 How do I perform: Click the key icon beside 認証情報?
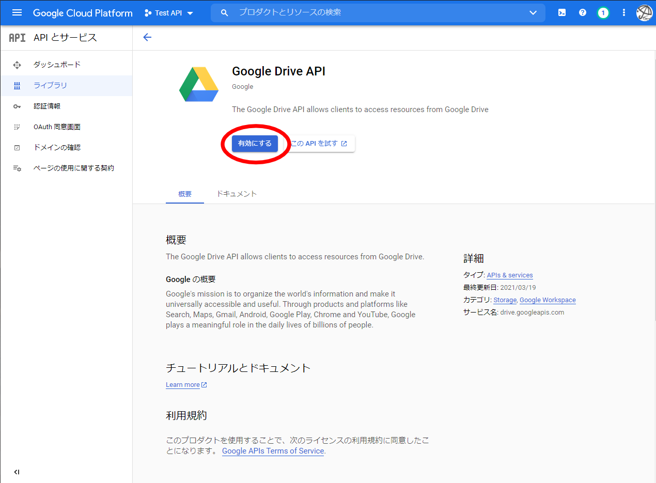point(17,106)
